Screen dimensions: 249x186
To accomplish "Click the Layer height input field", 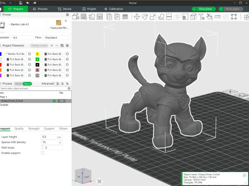I will [52, 137].
